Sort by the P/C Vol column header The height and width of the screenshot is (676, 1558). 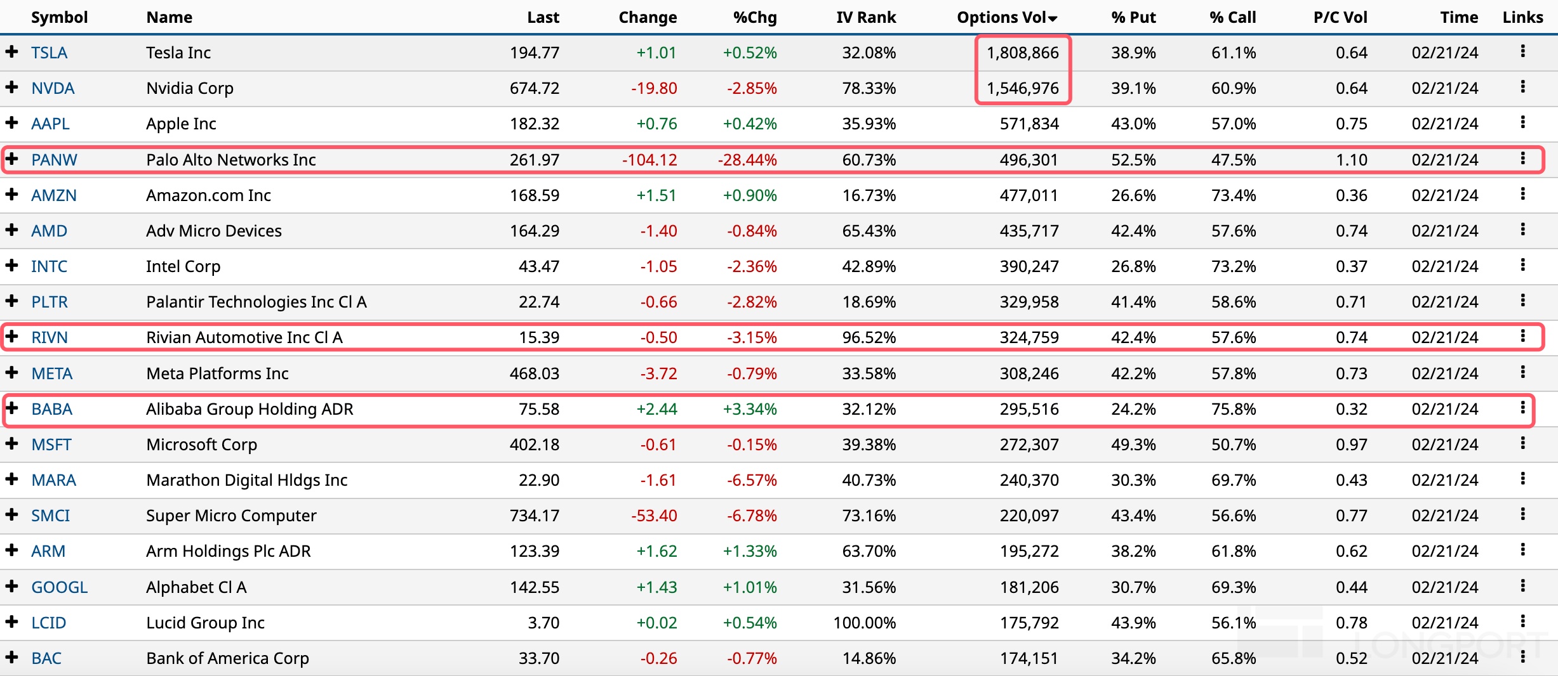tap(1340, 18)
